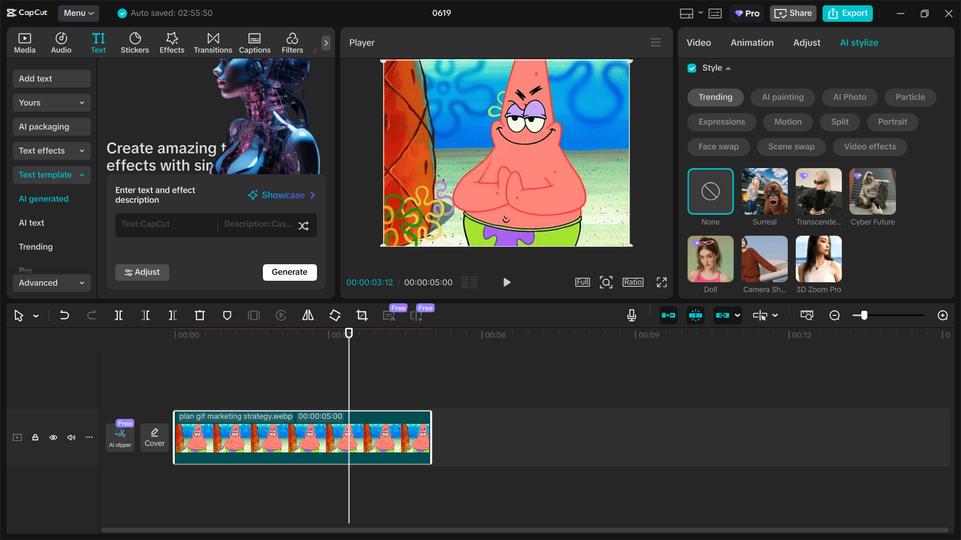
Task: Switch to the Animation tab
Action: [x=752, y=43]
